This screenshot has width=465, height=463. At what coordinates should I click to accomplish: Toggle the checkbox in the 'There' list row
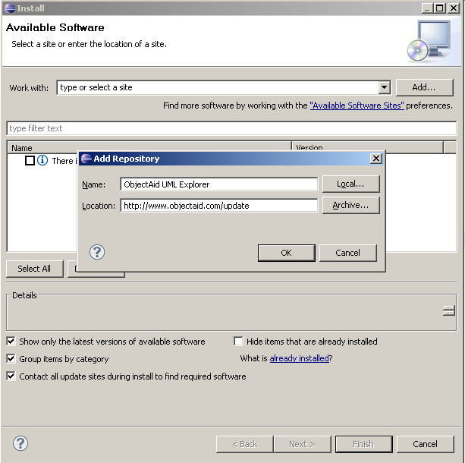[x=30, y=160]
